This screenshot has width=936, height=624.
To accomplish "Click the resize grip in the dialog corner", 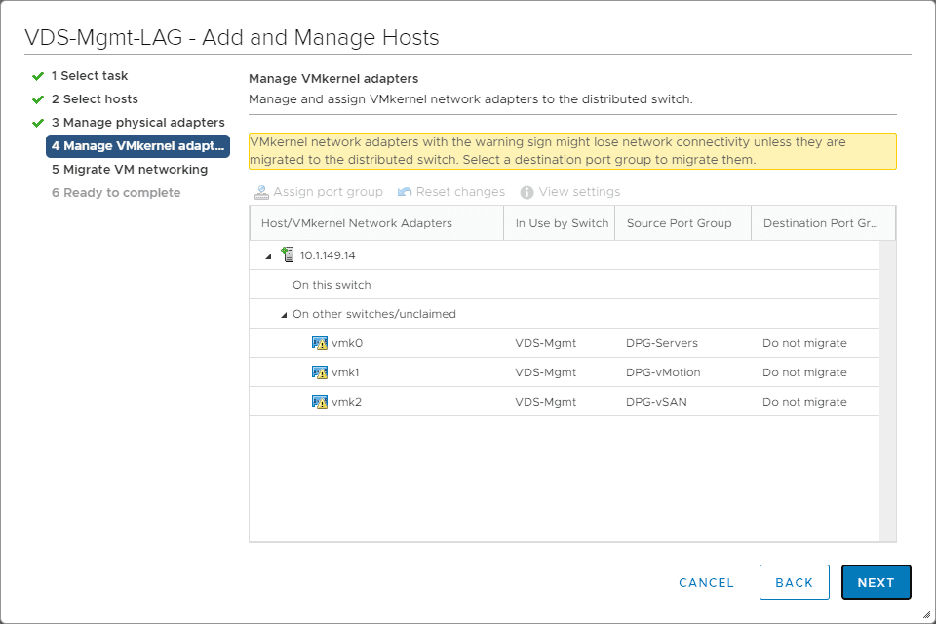I will [x=927, y=615].
